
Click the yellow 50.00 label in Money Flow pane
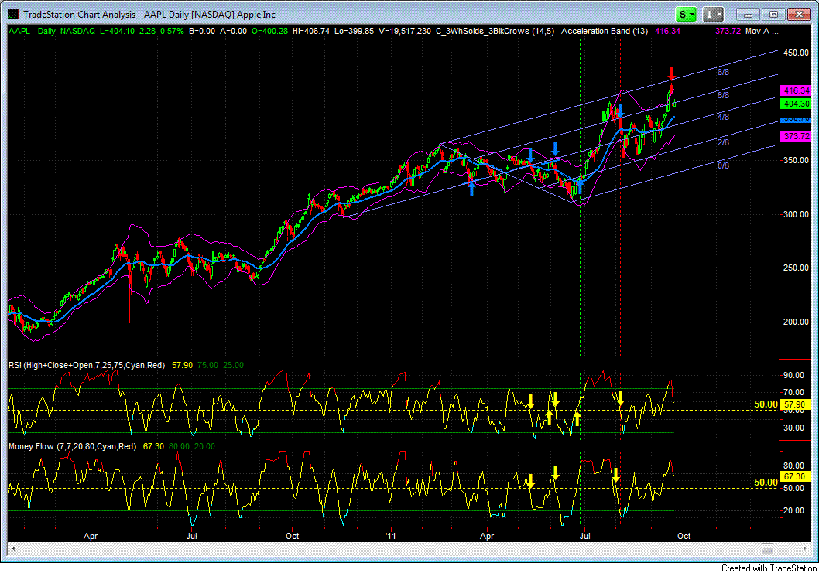[x=766, y=483]
